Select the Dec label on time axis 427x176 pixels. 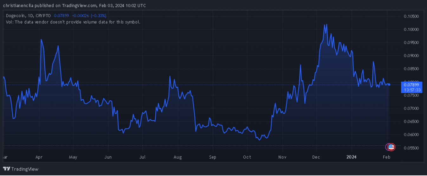(x=316, y=157)
